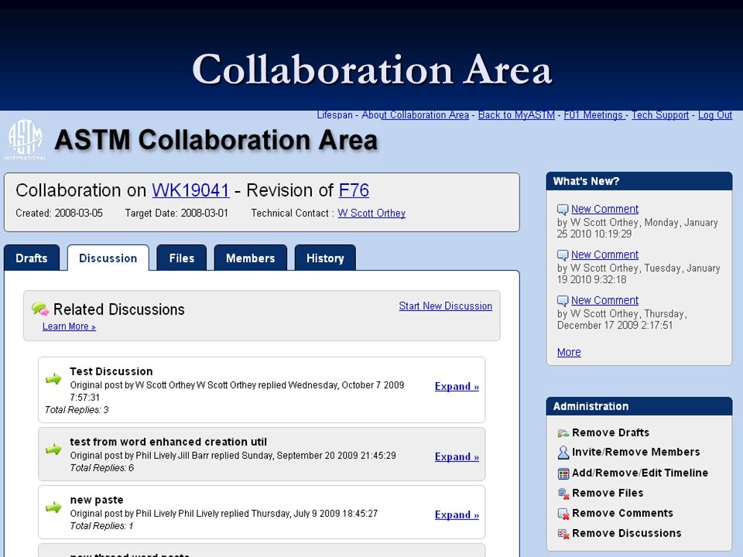Open the F01 Meetings link

(595, 115)
